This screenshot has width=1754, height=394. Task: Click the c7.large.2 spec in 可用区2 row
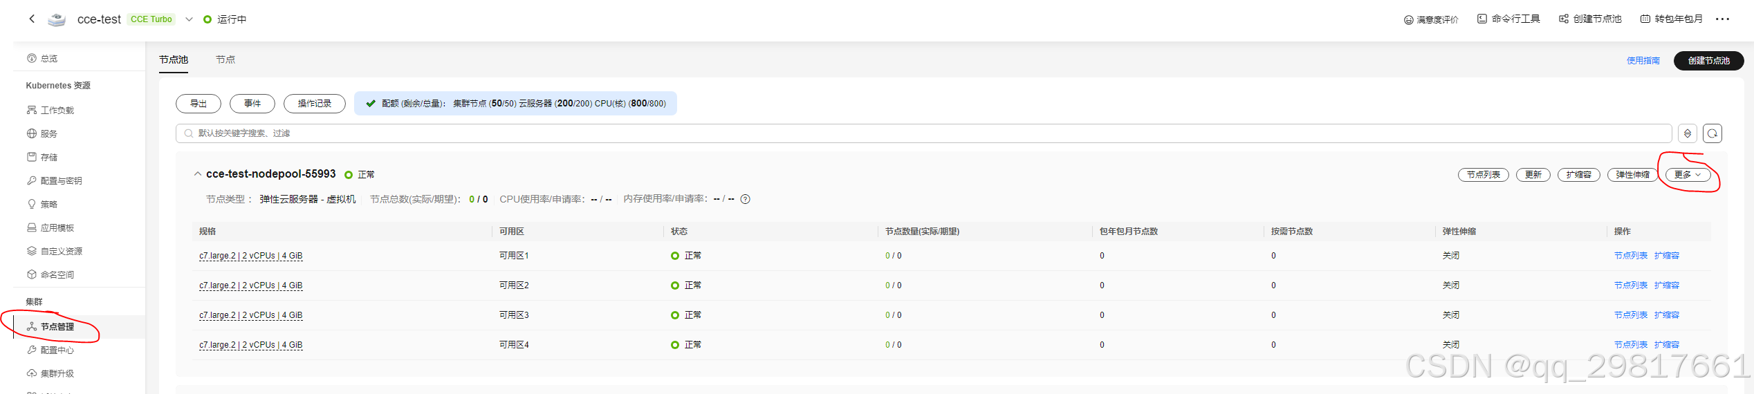point(251,285)
